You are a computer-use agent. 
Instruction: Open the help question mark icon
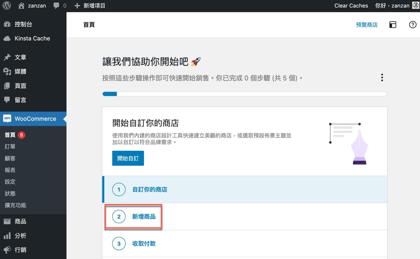413,25
